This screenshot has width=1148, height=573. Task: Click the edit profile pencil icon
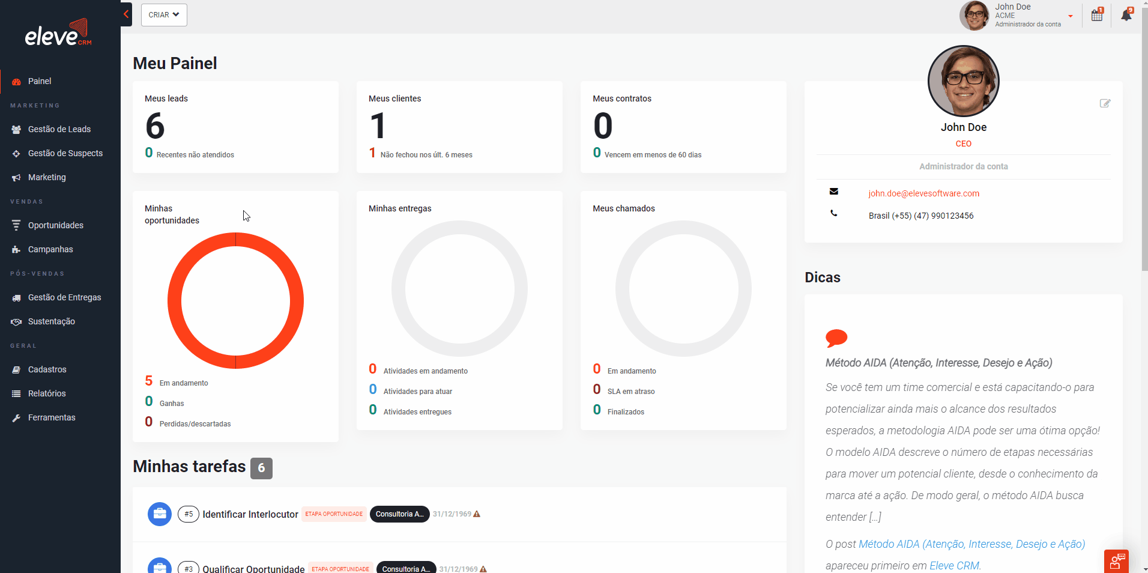[x=1105, y=103]
